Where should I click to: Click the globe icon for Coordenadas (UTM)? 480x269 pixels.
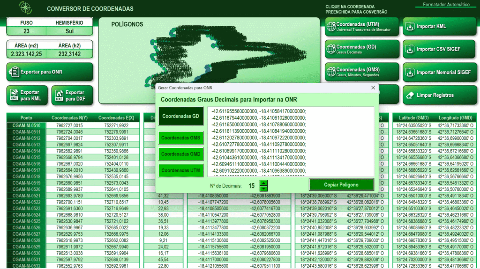point(331,26)
